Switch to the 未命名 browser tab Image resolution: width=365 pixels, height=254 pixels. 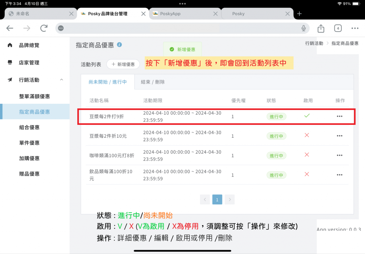click(41, 14)
